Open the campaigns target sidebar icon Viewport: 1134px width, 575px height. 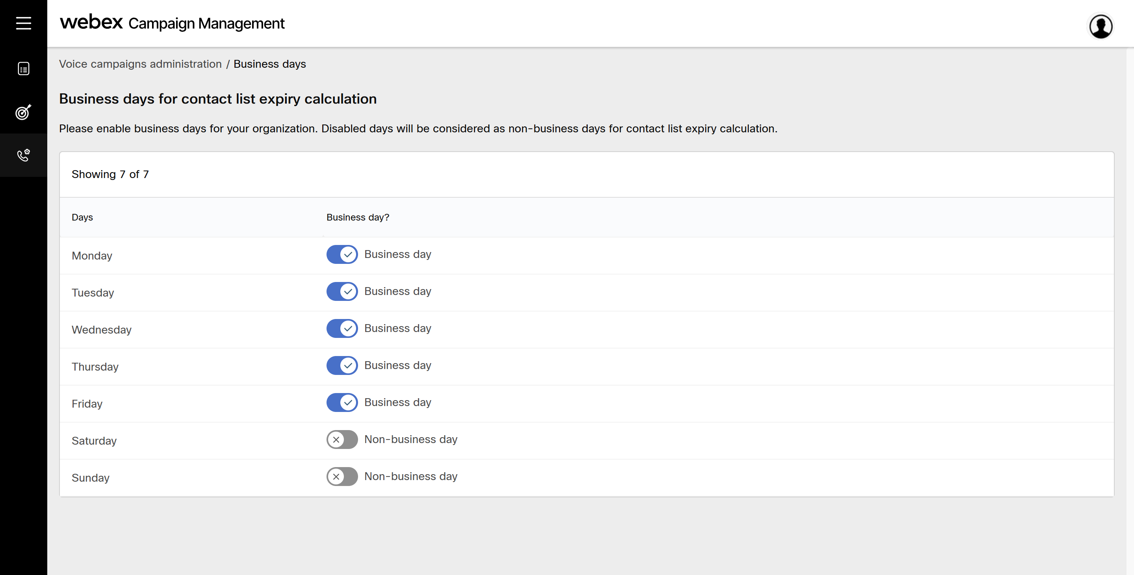[x=23, y=112]
